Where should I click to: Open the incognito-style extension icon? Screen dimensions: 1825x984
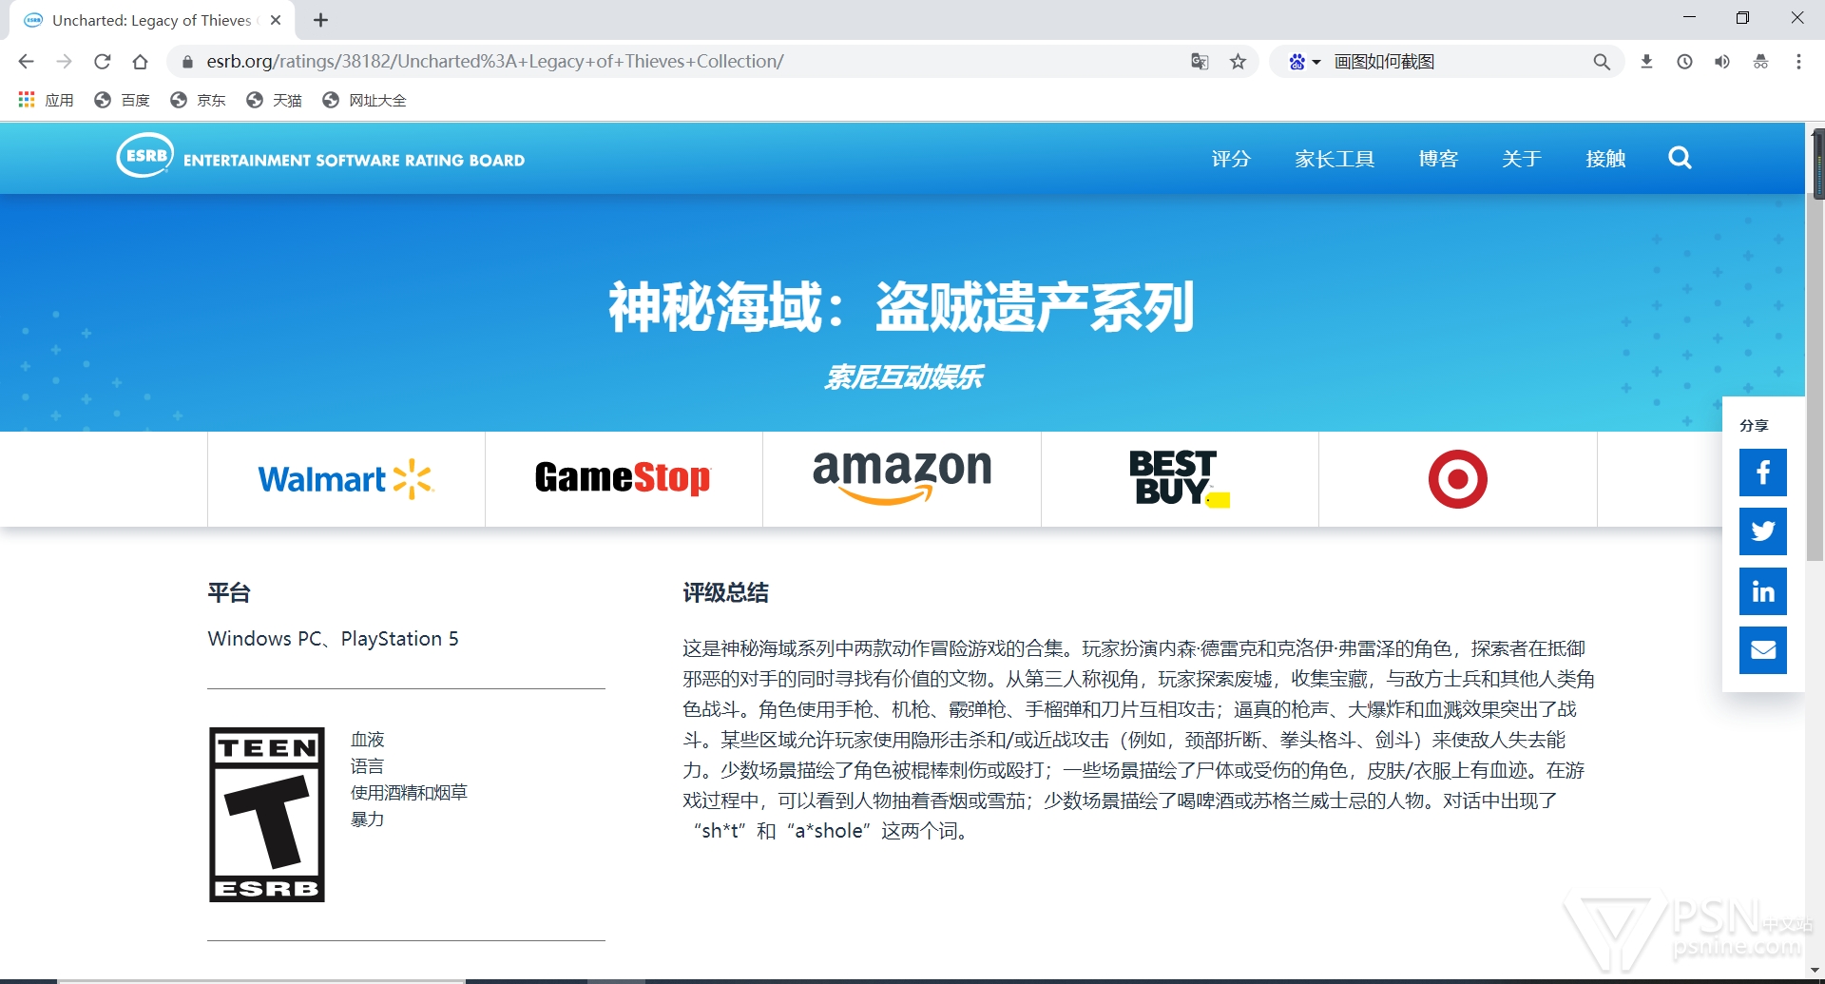tap(1760, 62)
